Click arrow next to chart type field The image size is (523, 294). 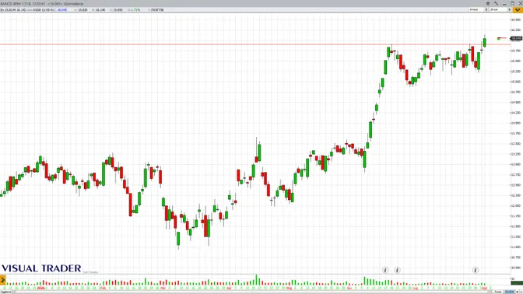pyautogui.click(x=486, y=9)
